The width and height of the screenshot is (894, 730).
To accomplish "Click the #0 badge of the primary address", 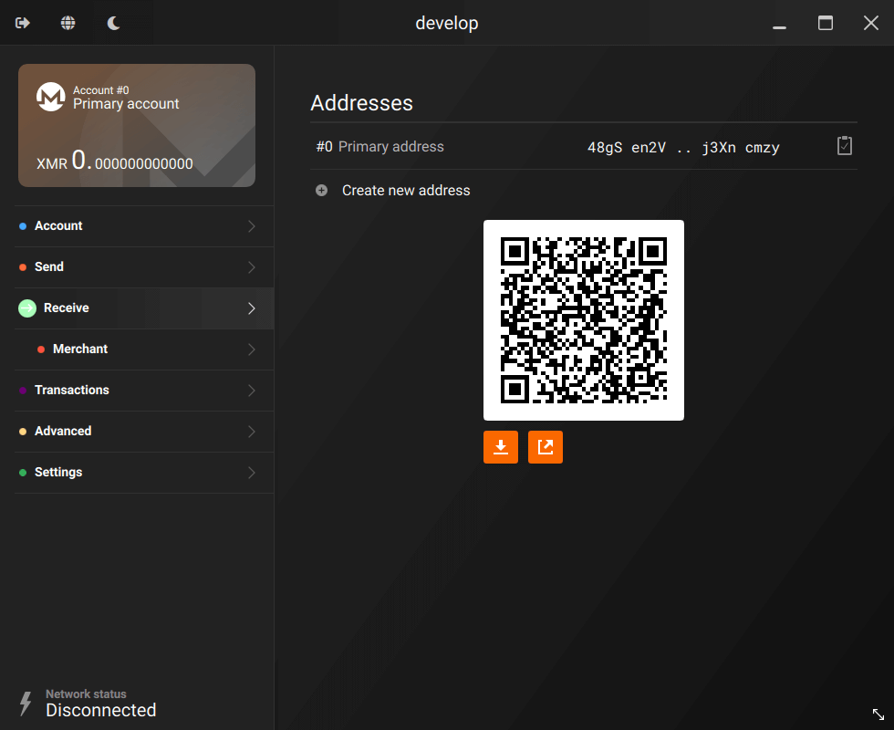I will tap(325, 146).
